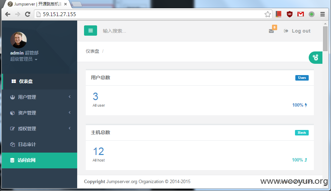Open the Gmail extension icon
The height and width of the screenshot is (191, 331).
300,14
